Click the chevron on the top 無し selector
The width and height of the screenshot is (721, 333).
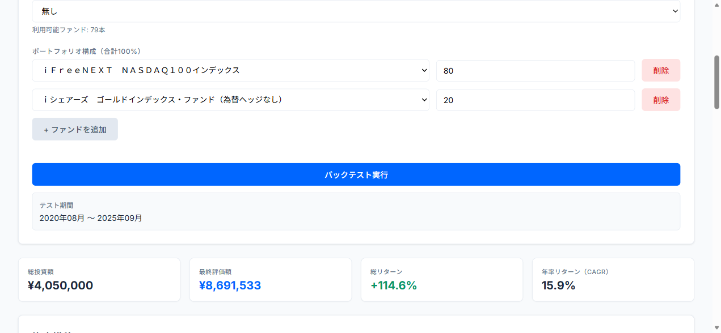click(675, 11)
